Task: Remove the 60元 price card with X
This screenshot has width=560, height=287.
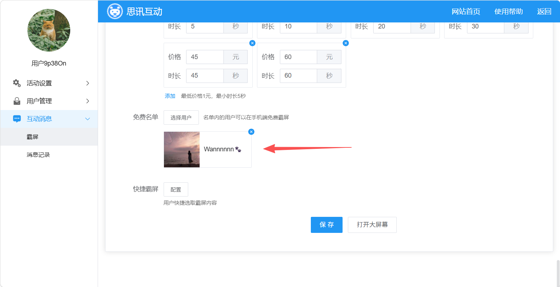Action: point(346,43)
